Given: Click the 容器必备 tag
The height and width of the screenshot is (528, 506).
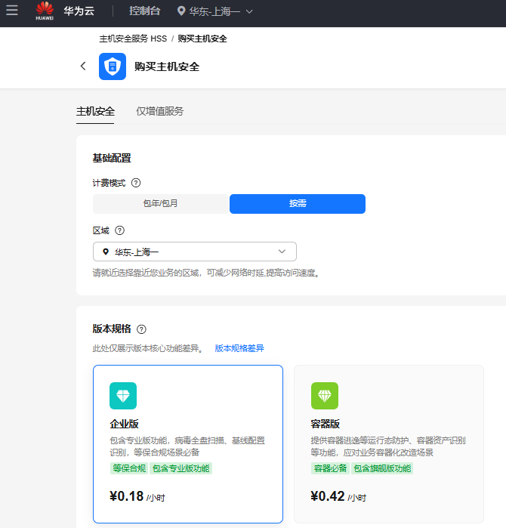Looking at the screenshot, I should click(x=330, y=468).
